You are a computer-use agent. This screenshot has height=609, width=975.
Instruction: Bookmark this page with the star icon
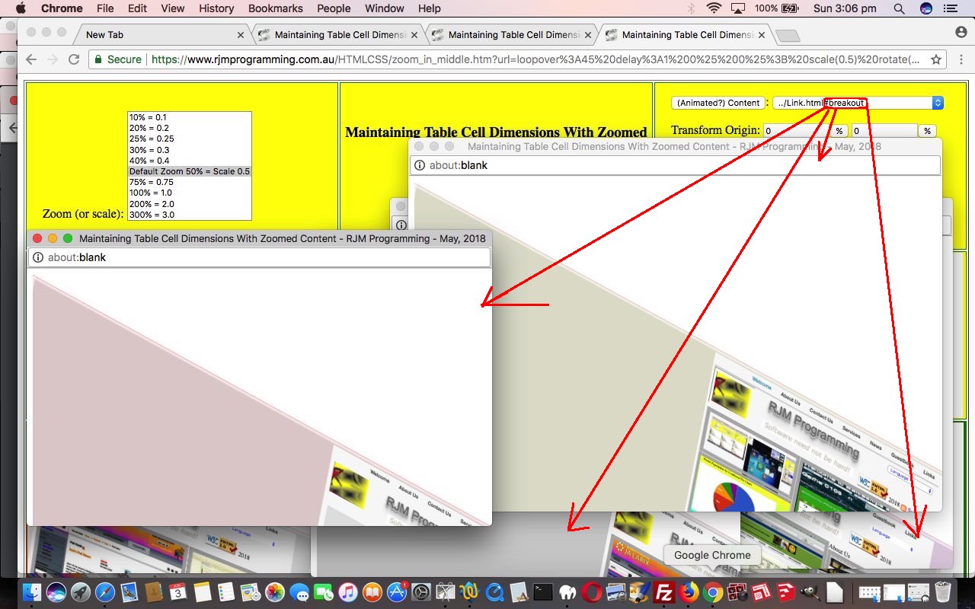[x=936, y=59]
